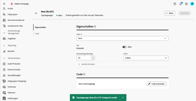
Task: Open Geschäftsregeln in the sidebar
Action: pyautogui.click(x=14, y=75)
